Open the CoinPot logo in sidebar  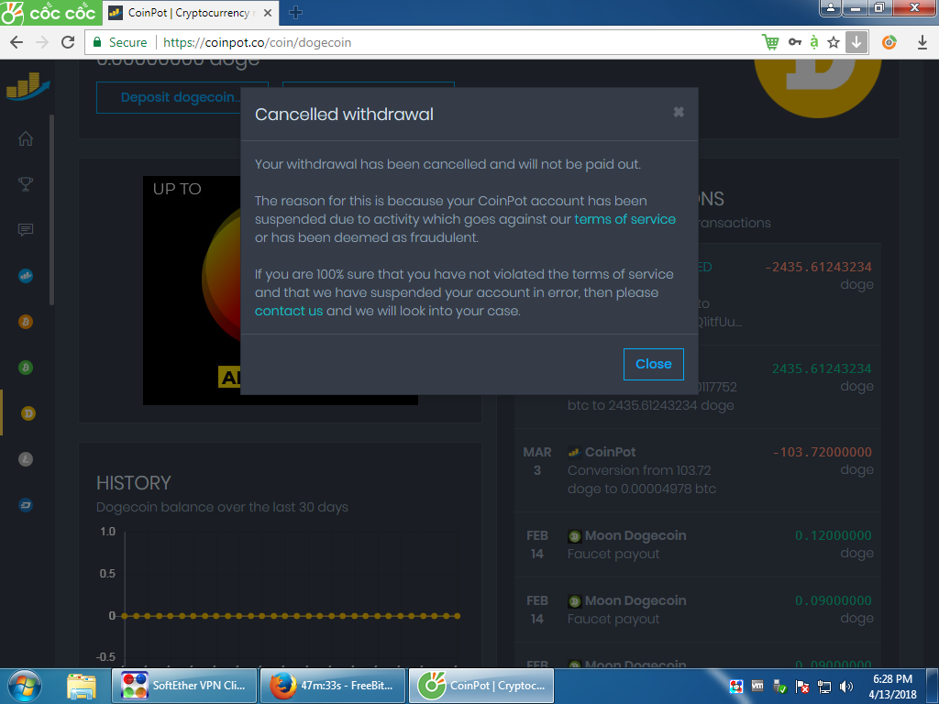click(28, 86)
